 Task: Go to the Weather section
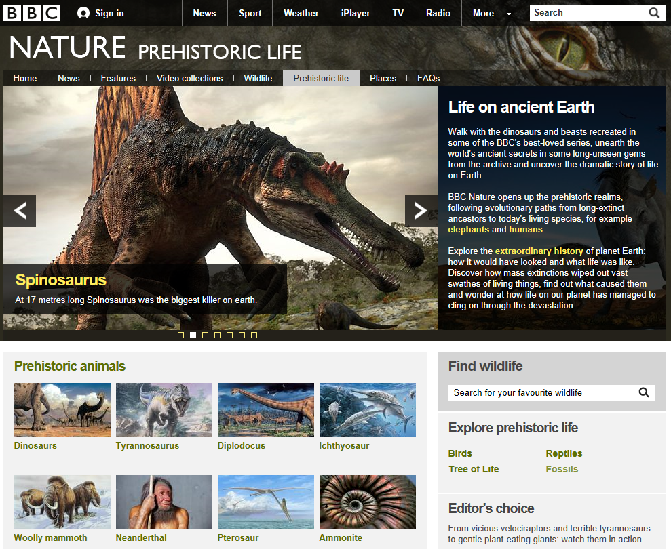[x=301, y=12]
